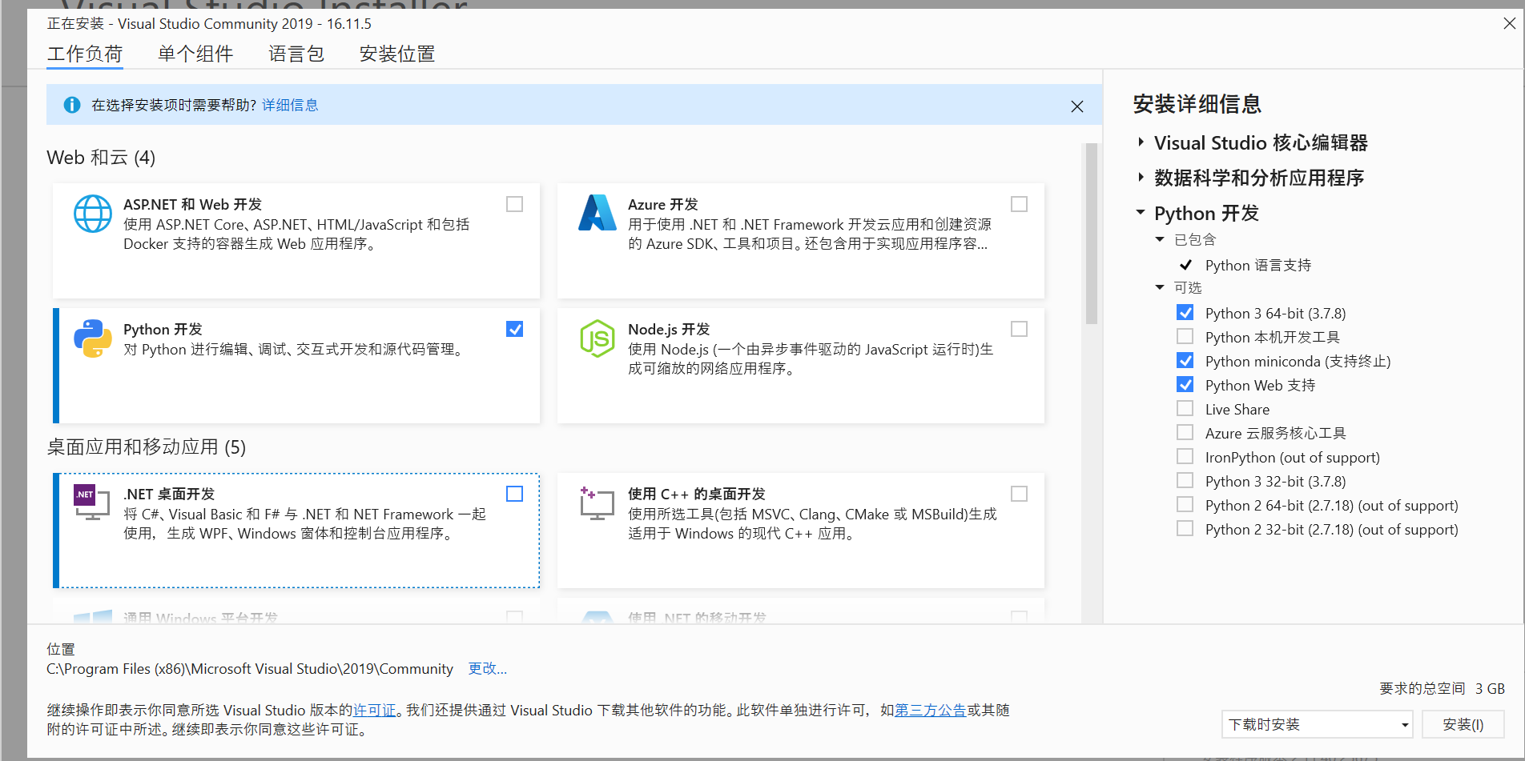
Task: Click the Azure 开发 workload icon
Action: coord(597,214)
